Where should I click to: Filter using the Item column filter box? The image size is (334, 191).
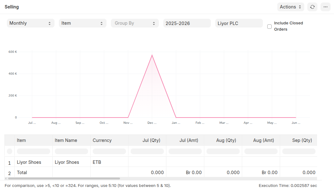point(33,151)
